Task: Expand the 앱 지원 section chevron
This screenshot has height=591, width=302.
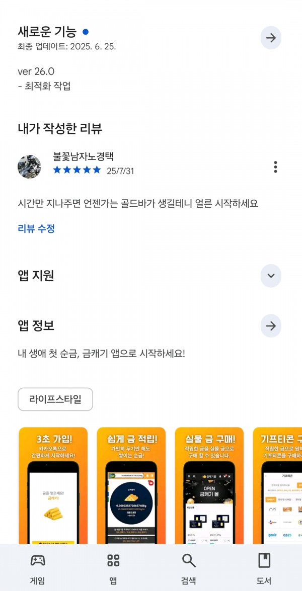Action: click(271, 276)
